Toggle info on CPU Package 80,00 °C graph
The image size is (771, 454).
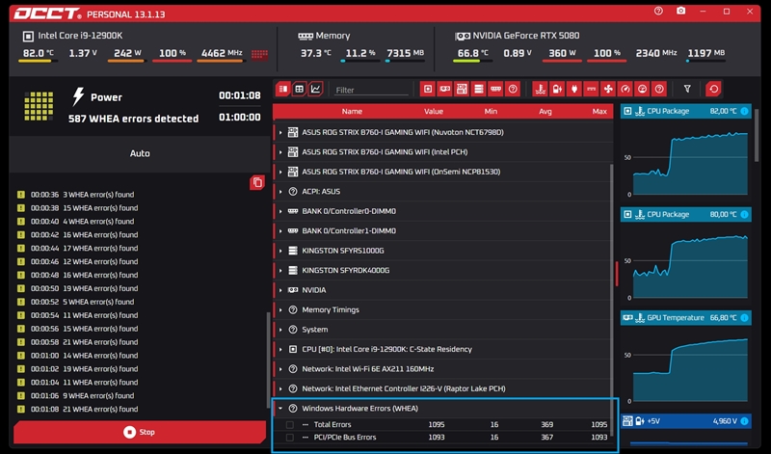744,214
